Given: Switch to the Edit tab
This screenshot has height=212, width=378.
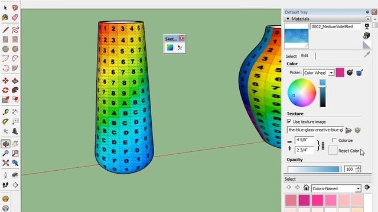Looking at the screenshot, I should (305, 55).
